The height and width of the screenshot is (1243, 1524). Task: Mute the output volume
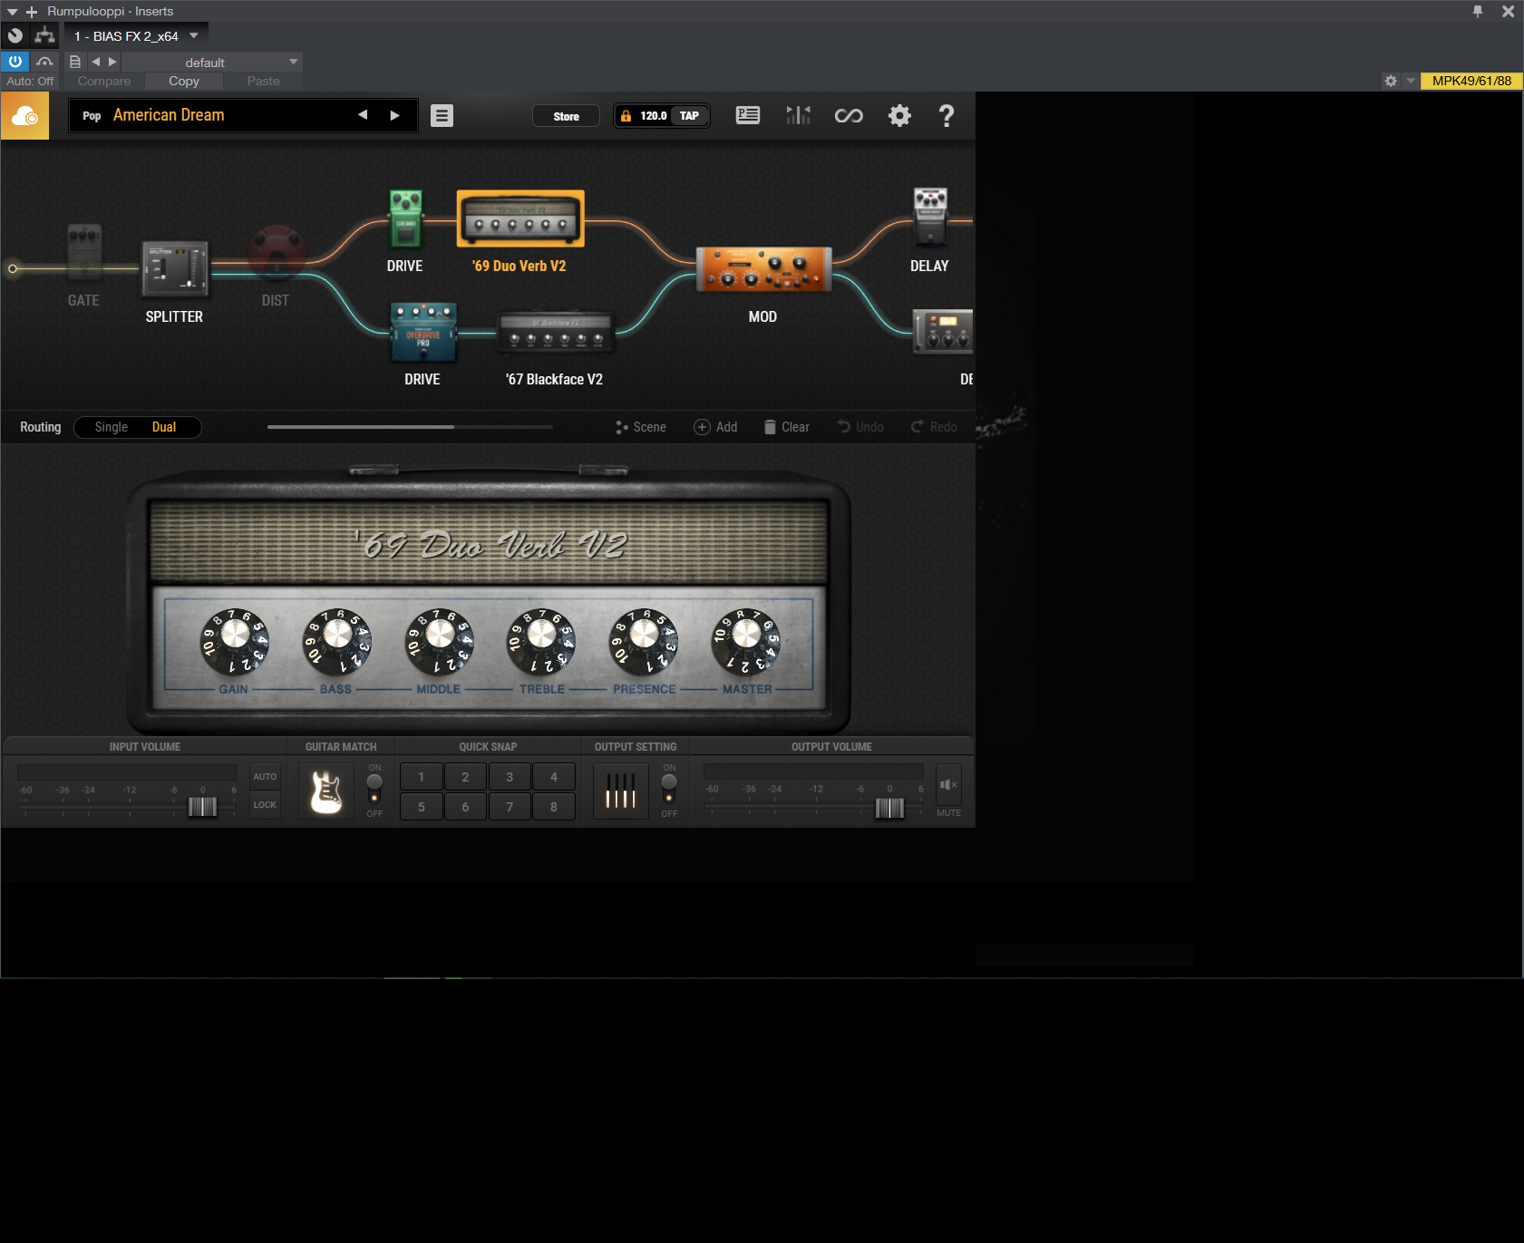click(x=948, y=785)
